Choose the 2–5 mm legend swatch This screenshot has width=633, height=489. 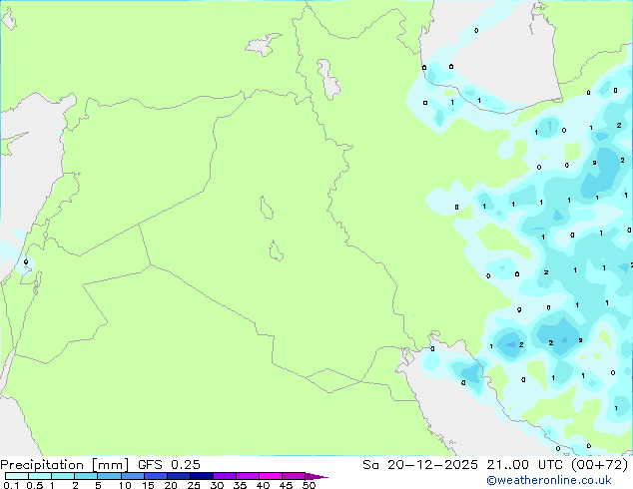pyautogui.click(x=86, y=476)
